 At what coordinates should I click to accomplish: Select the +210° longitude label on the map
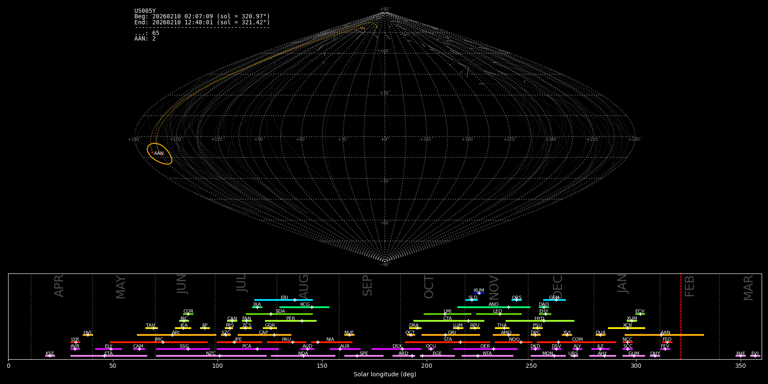(592, 139)
